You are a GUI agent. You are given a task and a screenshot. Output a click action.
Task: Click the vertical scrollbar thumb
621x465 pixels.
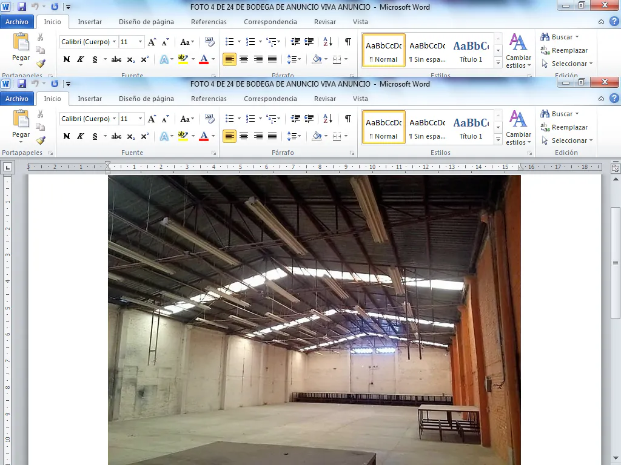[615, 263]
